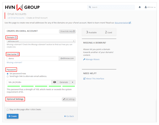Click Create an Email Account breadcrumb text
Image resolution: width=159 pixels, height=125 pixels.
(x=37, y=18)
